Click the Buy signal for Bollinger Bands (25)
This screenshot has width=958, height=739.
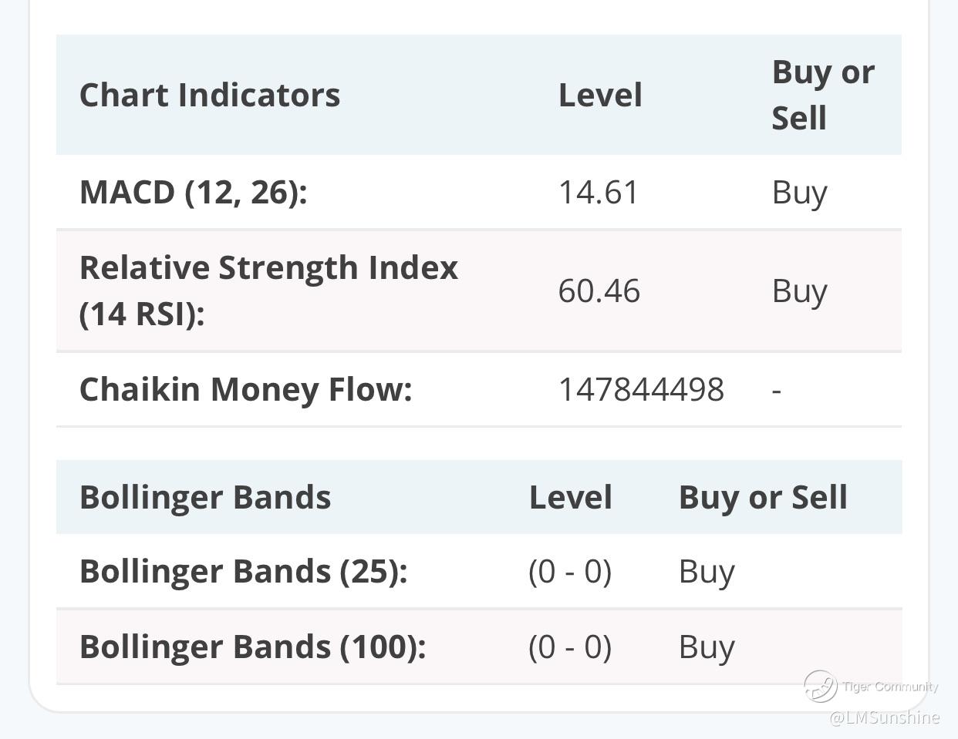click(x=707, y=571)
